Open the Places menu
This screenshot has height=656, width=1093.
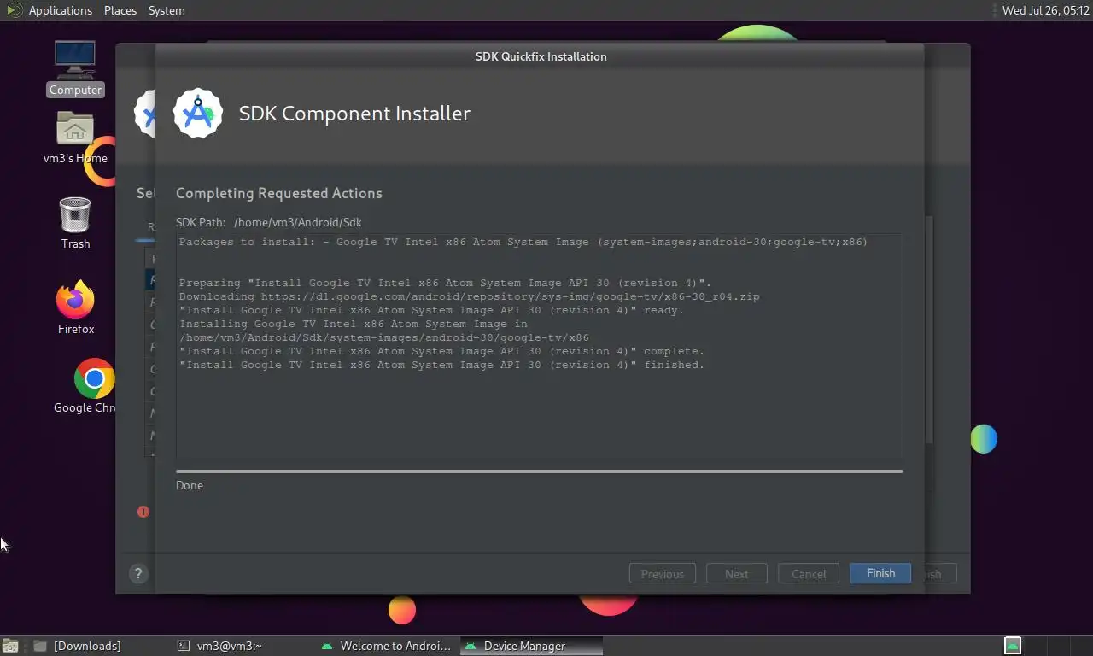click(120, 10)
